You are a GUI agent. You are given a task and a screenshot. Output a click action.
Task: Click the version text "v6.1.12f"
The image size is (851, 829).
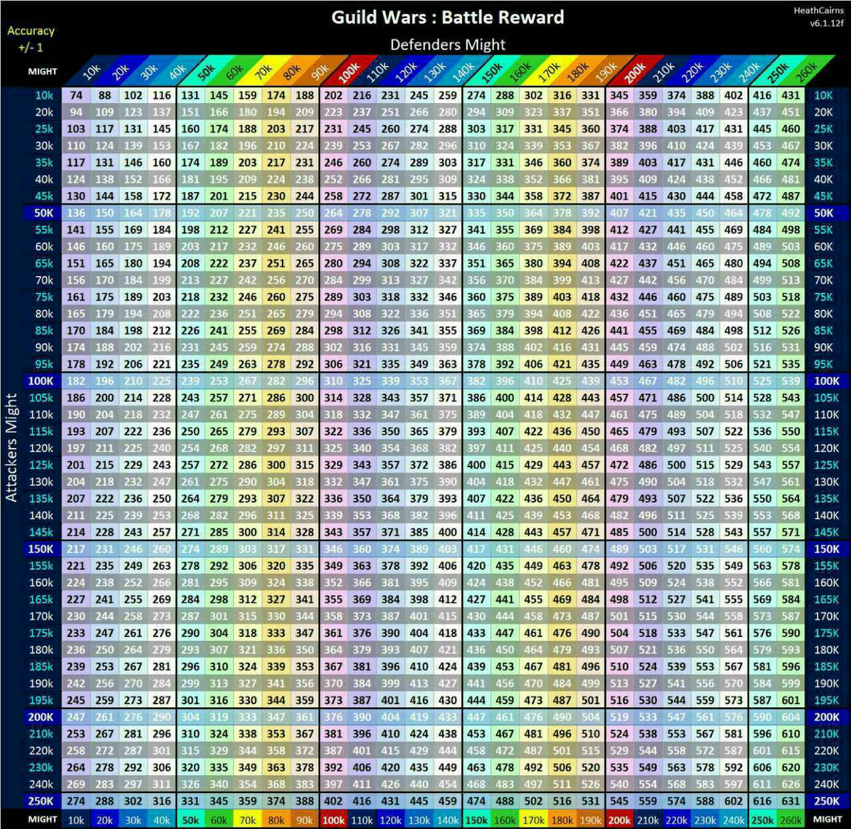[826, 23]
